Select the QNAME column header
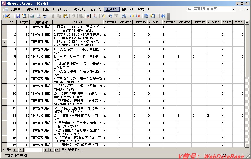251x159 pixels. tap(78, 22)
